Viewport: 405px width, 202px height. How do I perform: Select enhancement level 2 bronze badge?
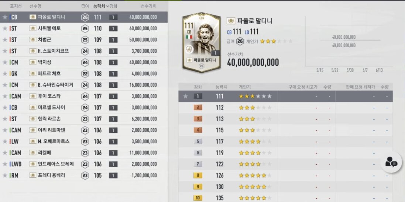[198, 108]
